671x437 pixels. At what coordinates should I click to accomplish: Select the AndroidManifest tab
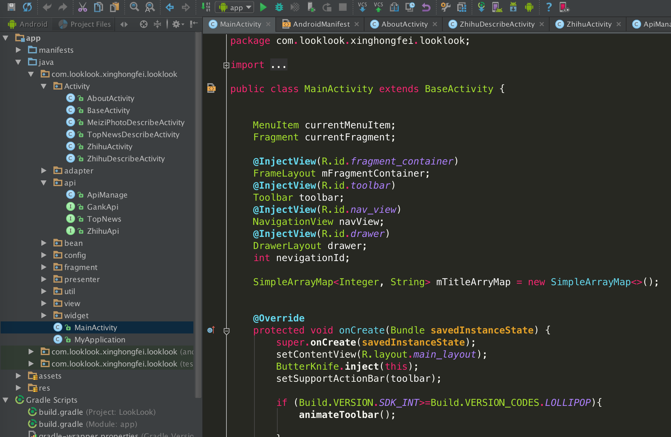pyautogui.click(x=320, y=24)
